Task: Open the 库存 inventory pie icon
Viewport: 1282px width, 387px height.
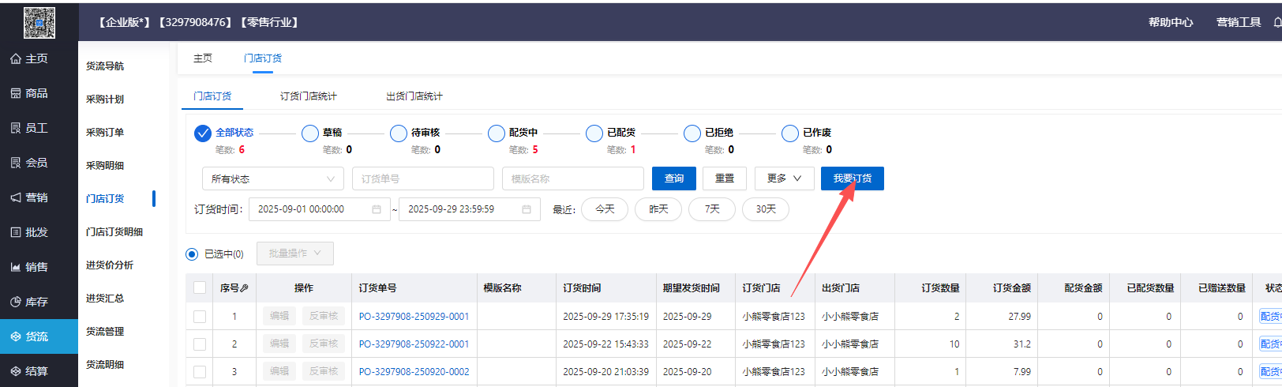Action: [x=16, y=302]
